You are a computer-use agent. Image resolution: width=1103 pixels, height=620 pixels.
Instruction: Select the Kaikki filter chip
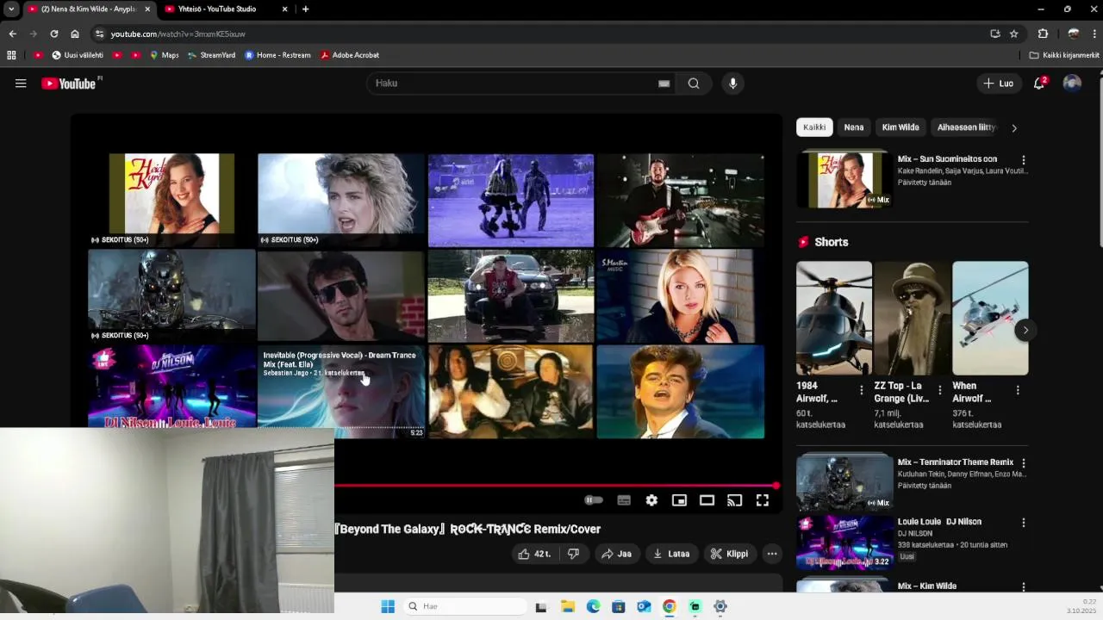814,127
